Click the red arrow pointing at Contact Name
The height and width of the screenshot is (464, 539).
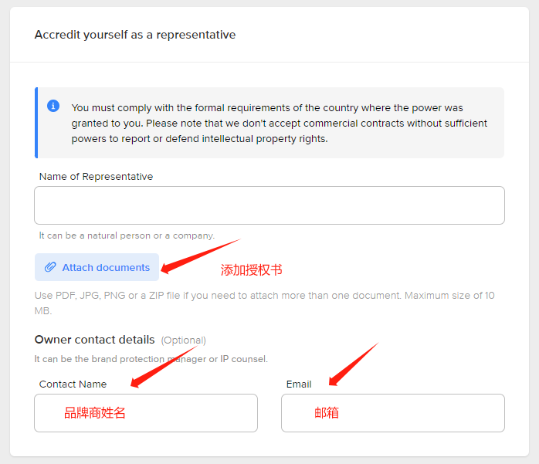tap(163, 364)
